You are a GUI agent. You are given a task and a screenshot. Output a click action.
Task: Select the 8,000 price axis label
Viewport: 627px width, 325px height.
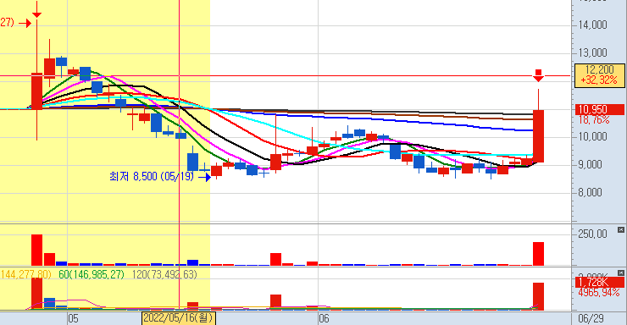point(591,192)
